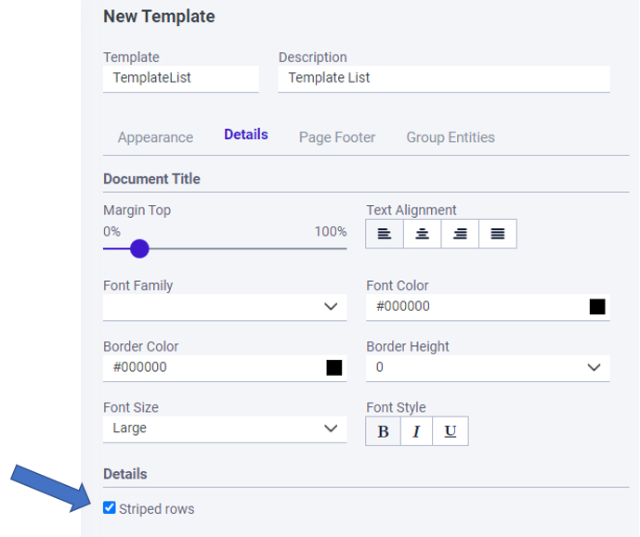The height and width of the screenshot is (537, 640).
Task: Click the Template name input field
Action: (181, 79)
